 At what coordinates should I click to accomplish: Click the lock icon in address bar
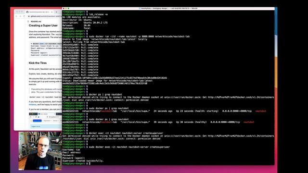click(29, 16)
